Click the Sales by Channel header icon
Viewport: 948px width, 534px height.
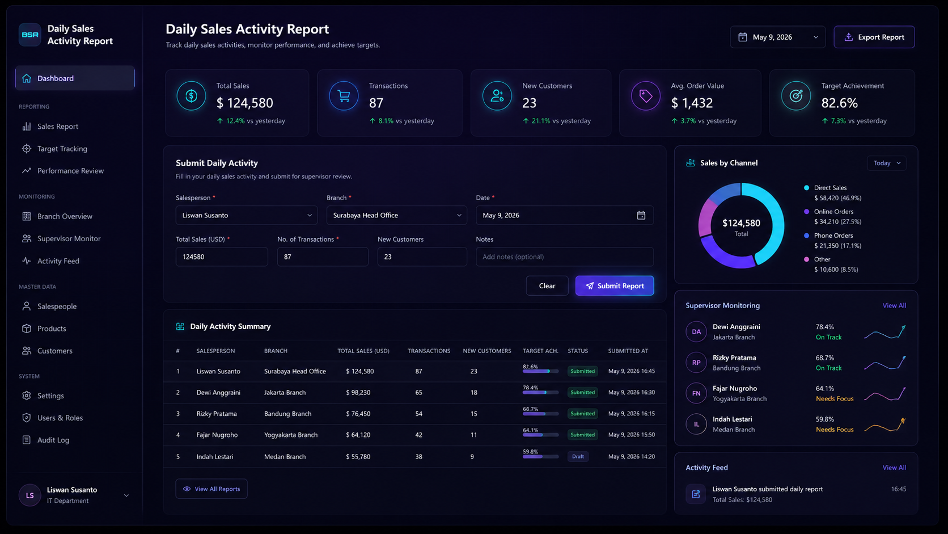691,163
